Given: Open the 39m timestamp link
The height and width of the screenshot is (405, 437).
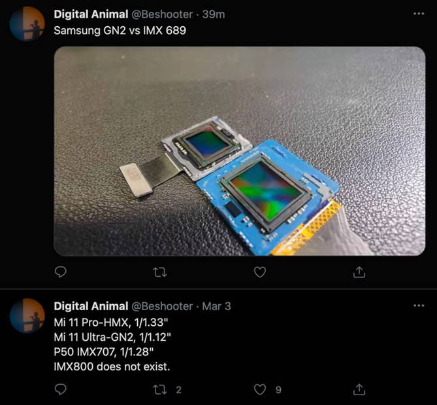Looking at the screenshot, I should pyautogui.click(x=214, y=14).
